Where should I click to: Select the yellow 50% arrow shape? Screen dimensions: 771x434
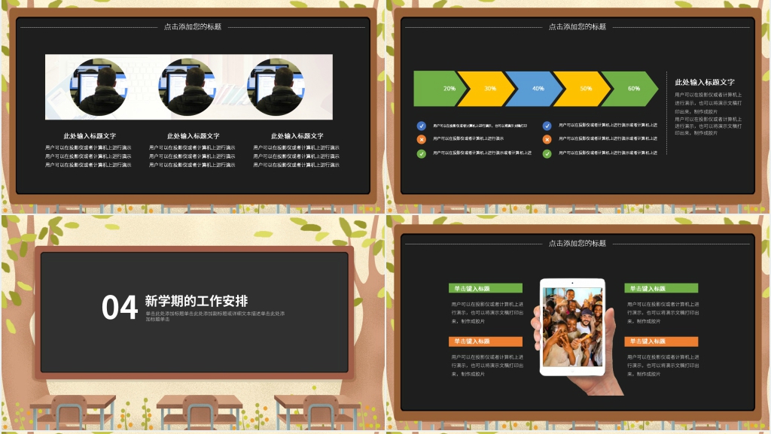(583, 89)
